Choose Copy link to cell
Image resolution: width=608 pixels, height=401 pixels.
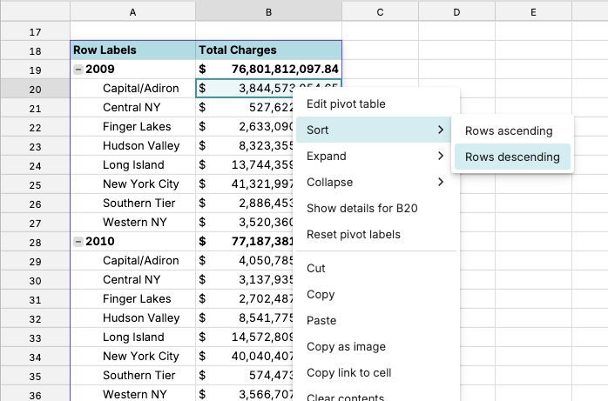pyautogui.click(x=376, y=373)
